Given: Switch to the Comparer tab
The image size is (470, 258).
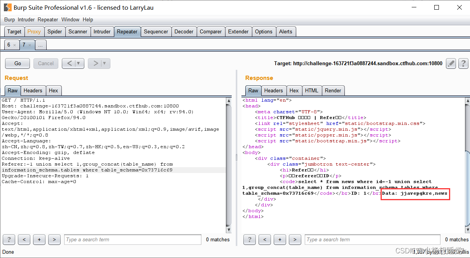Looking at the screenshot, I should (211, 31).
